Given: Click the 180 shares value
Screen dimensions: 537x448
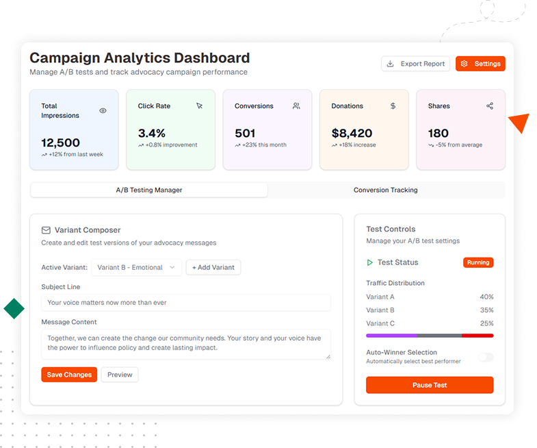Looking at the screenshot, I should (x=438, y=133).
